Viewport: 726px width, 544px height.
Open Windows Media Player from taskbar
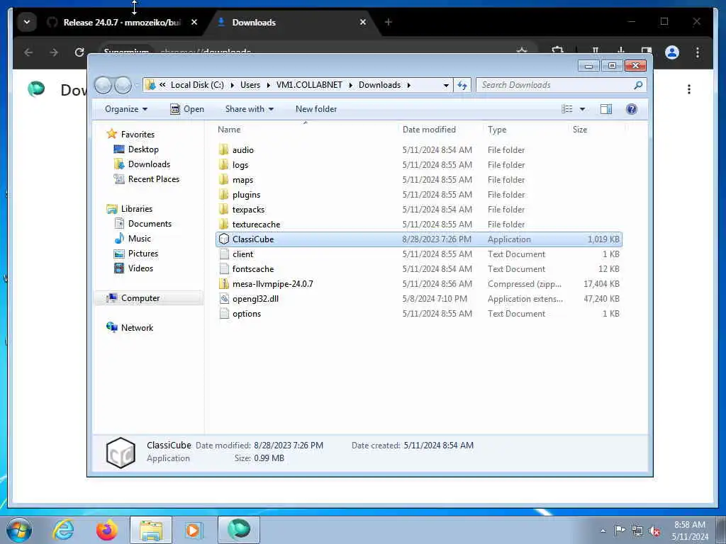(193, 530)
